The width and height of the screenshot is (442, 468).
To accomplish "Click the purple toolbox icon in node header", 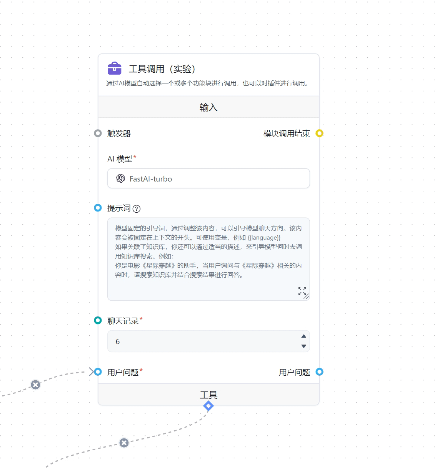I will (x=114, y=68).
